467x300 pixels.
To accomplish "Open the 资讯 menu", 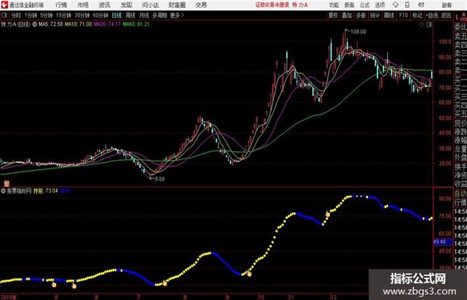I will (105, 5).
